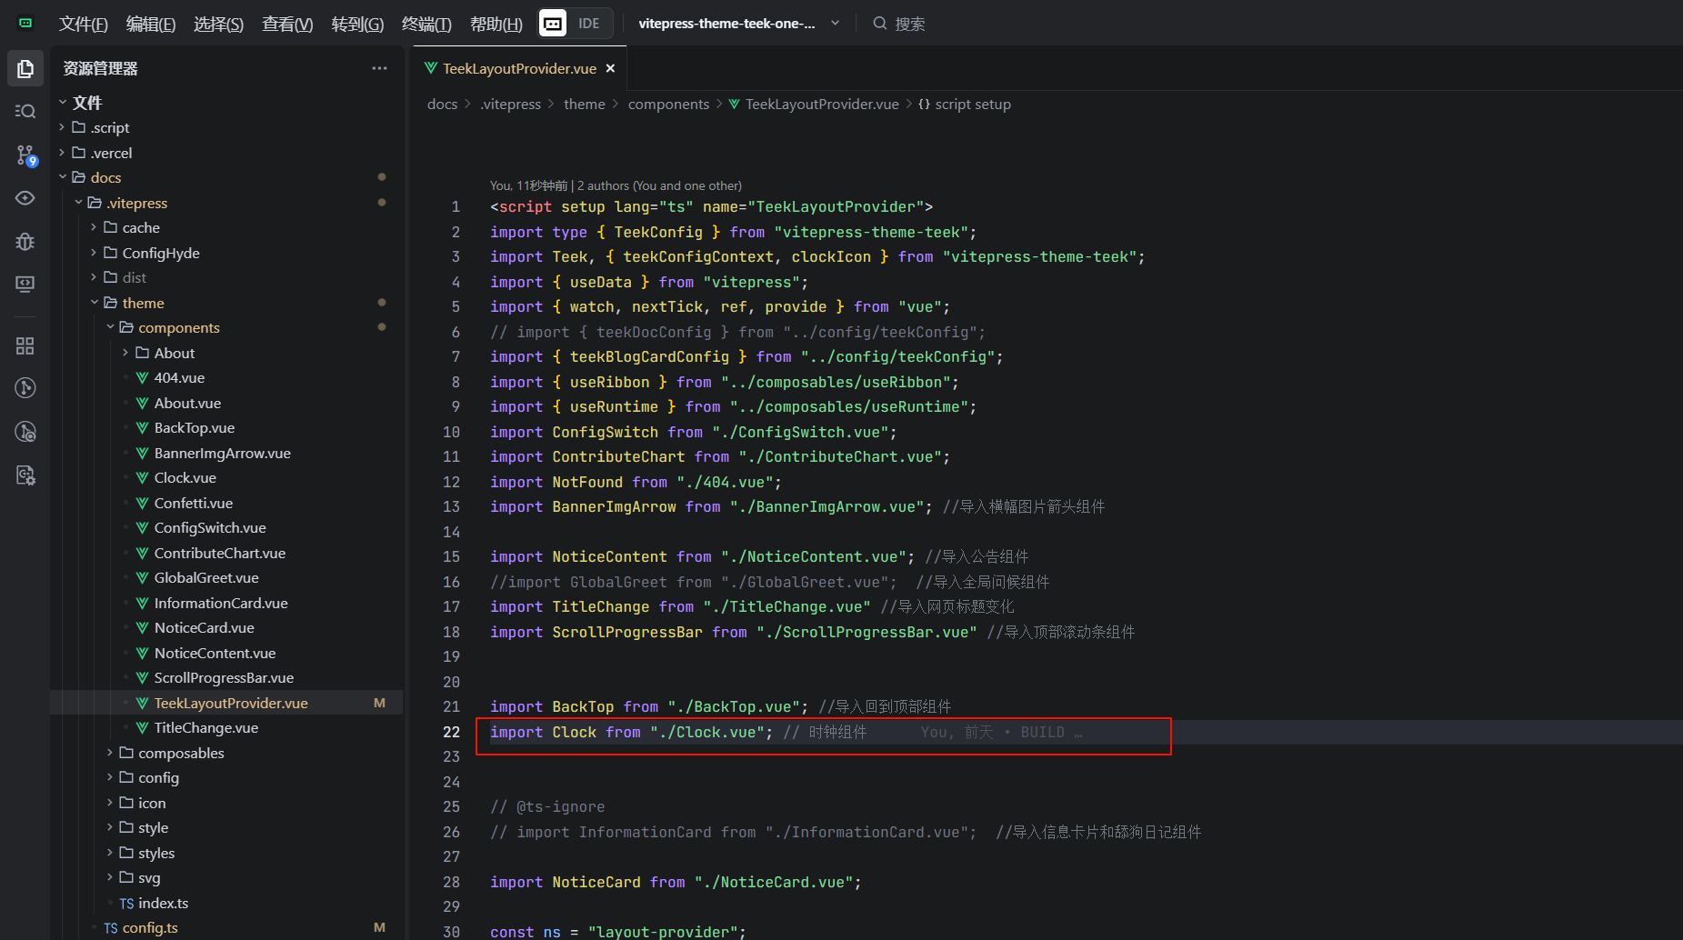Viewport: 1683px width, 940px height.
Task: Click the IDE mode icon in the title bar
Action: click(x=553, y=23)
